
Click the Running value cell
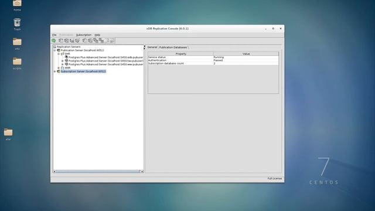click(246, 57)
